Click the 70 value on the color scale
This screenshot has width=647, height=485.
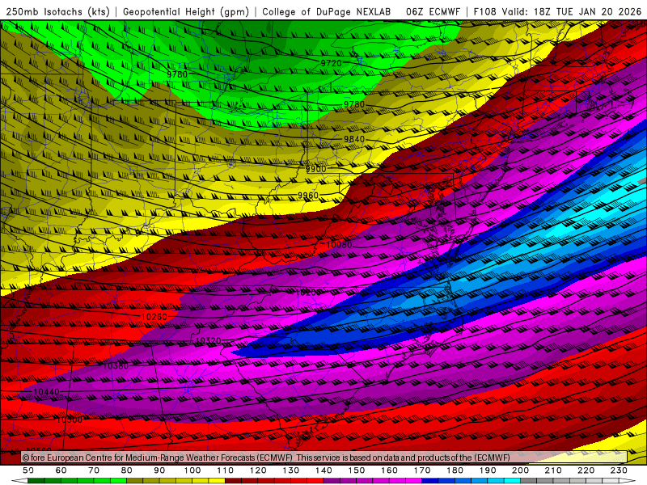tap(94, 470)
